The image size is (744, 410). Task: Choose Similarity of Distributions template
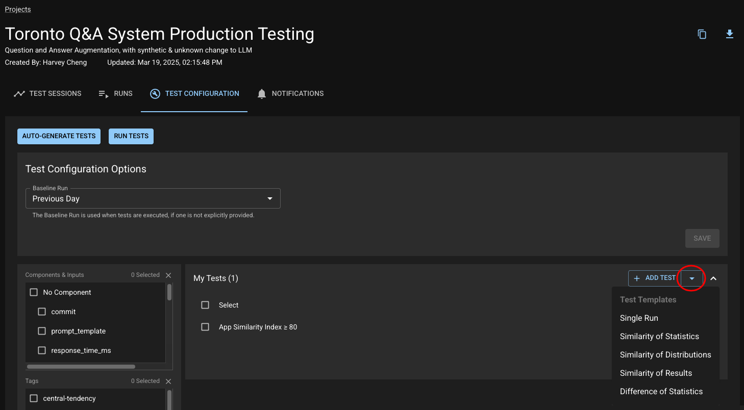click(665, 355)
